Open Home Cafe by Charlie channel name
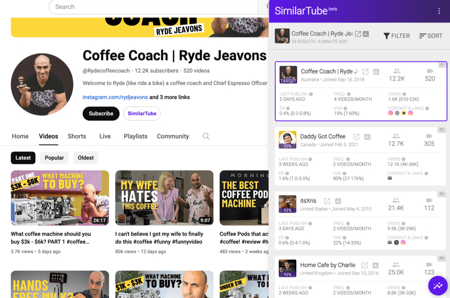Viewport: 450px width, 298px height. click(x=328, y=265)
